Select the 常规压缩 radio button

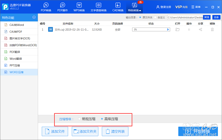(x=79, y=119)
